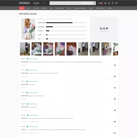
Task: Click the 4.4 average rating
Action: [x=104, y=28]
